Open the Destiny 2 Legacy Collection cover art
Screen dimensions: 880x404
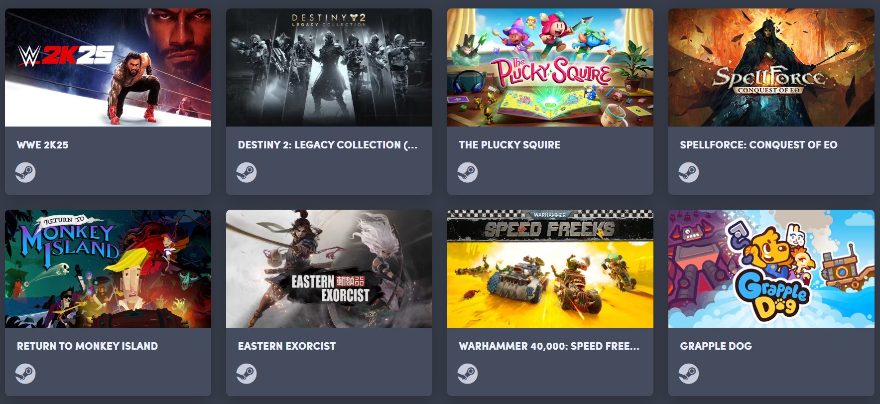329,67
